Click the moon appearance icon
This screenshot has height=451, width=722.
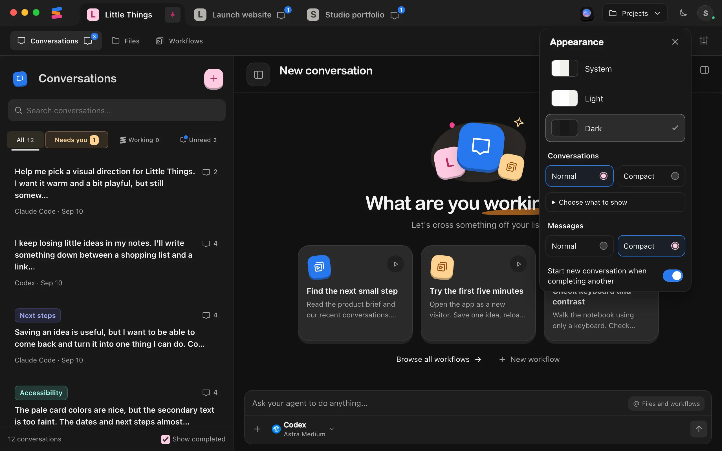click(683, 13)
